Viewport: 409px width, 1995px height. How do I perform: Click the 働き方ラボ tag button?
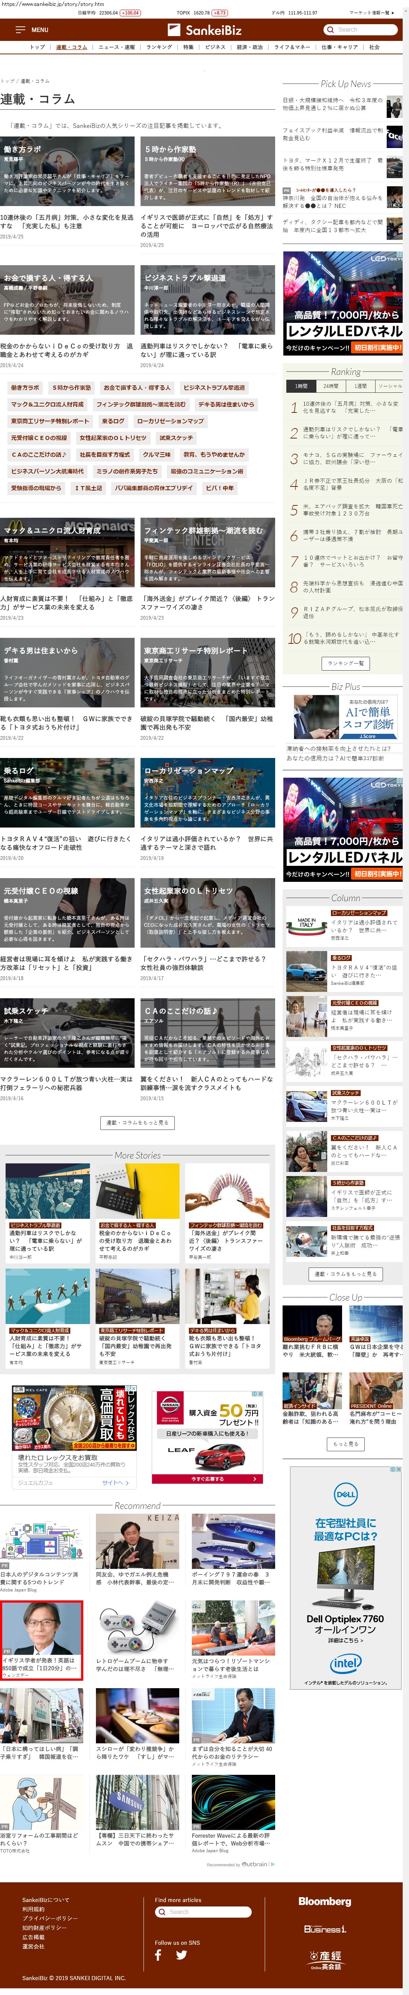pos(26,387)
